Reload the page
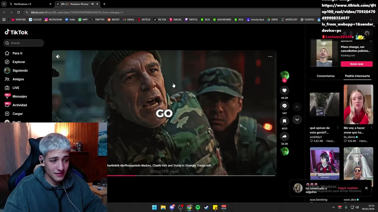Viewport: 378px width, 212px height. pyautogui.click(x=18, y=12)
